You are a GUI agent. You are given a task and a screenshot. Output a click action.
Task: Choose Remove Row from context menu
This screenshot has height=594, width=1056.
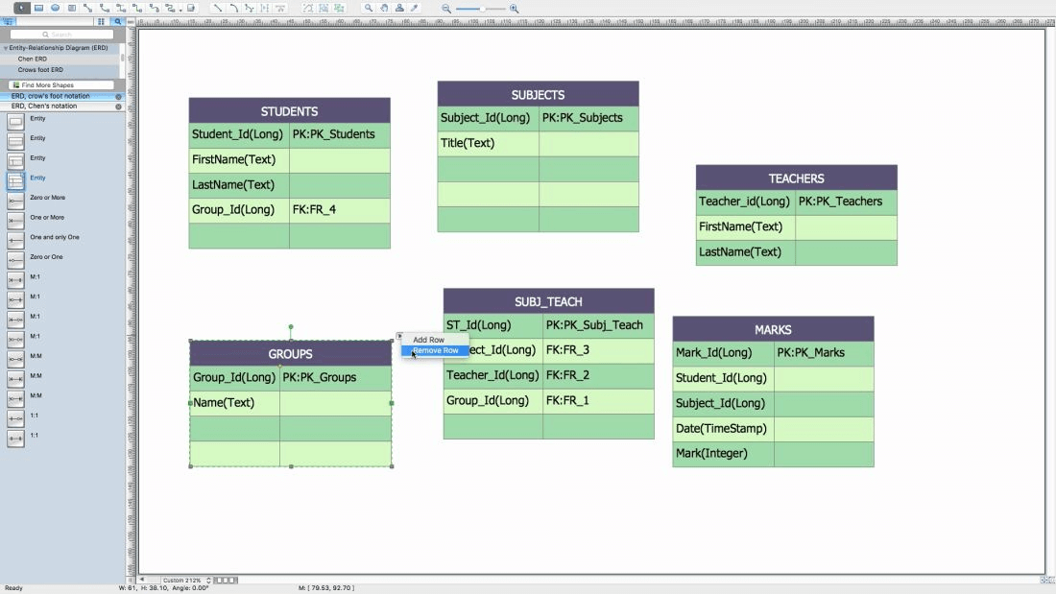pyautogui.click(x=435, y=350)
